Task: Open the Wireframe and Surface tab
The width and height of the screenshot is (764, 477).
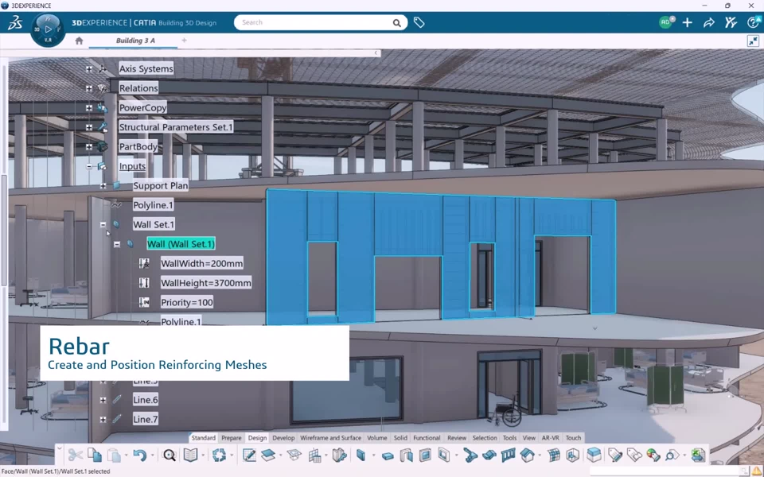Action: [330, 437]
